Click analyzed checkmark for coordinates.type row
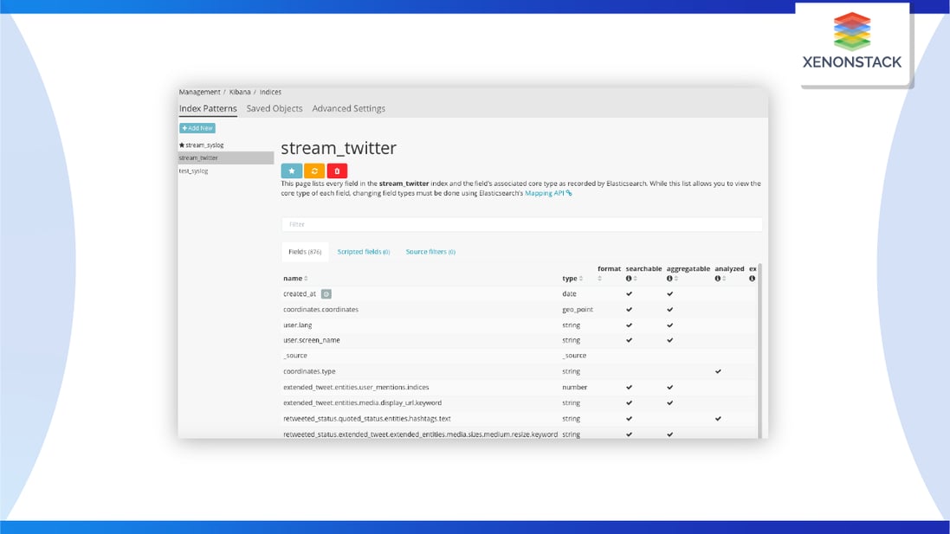 point(718,371)
